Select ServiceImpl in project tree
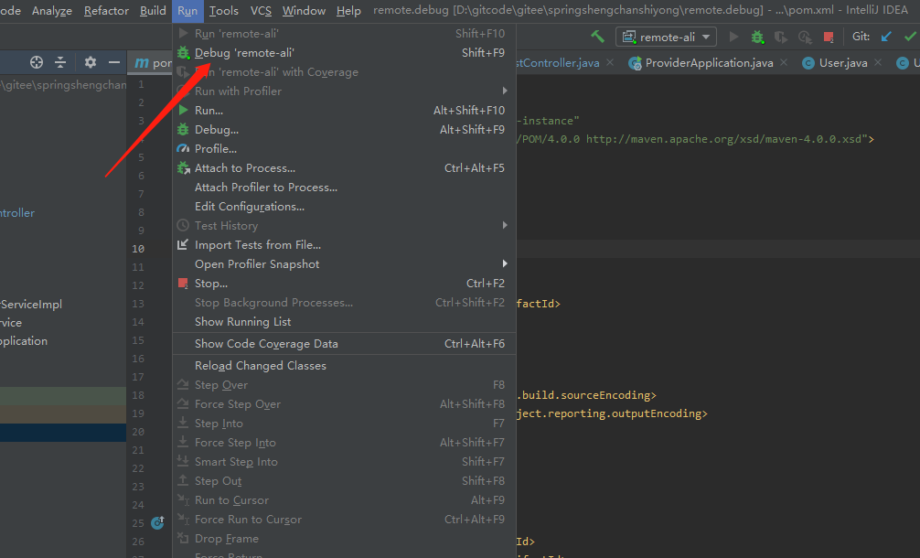This screenshot has height=558, width=920. pyautogui.click(x=31, y=305)
